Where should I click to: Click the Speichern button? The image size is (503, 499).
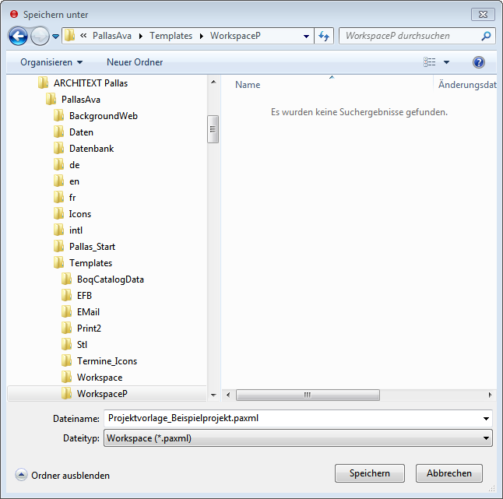pyautogui.click(x=370, y=473)
